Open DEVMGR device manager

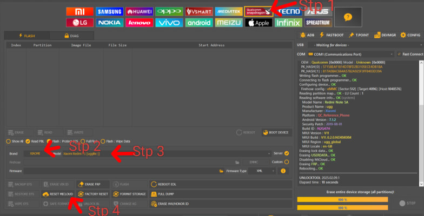click(x=385, y=35)
